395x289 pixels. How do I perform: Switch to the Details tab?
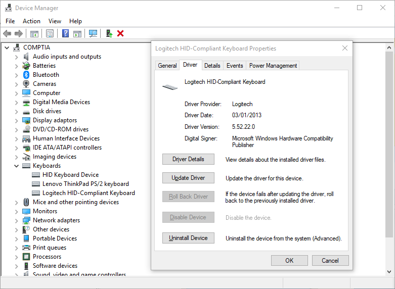click(x=212, y=66)
